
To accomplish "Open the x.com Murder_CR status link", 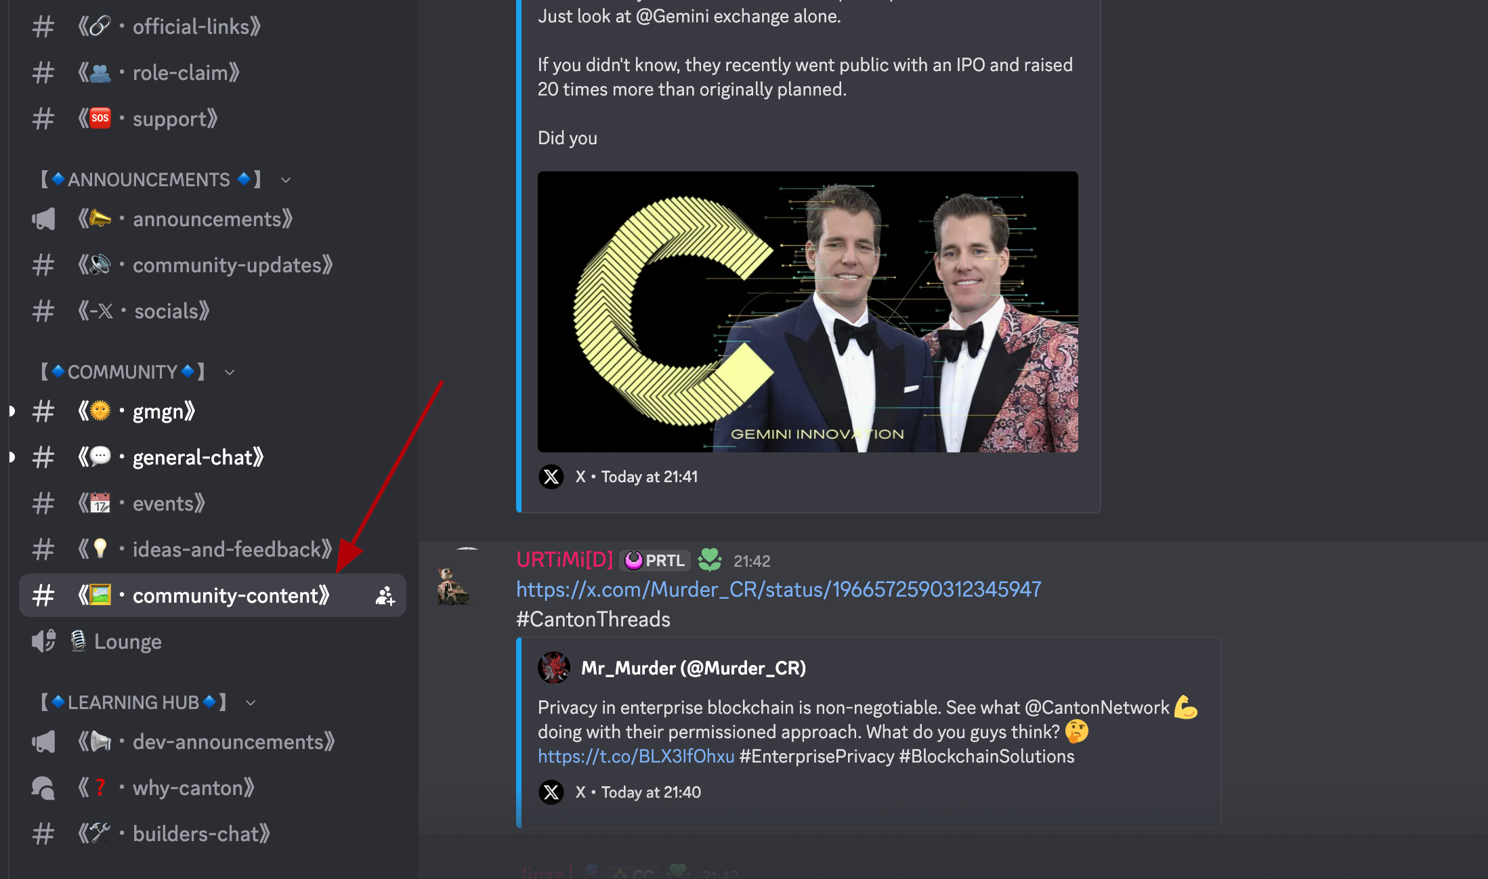I will pyautogui.click(x=779, y=589).
